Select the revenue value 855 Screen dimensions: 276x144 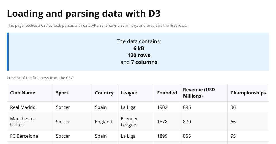[187, 136]
